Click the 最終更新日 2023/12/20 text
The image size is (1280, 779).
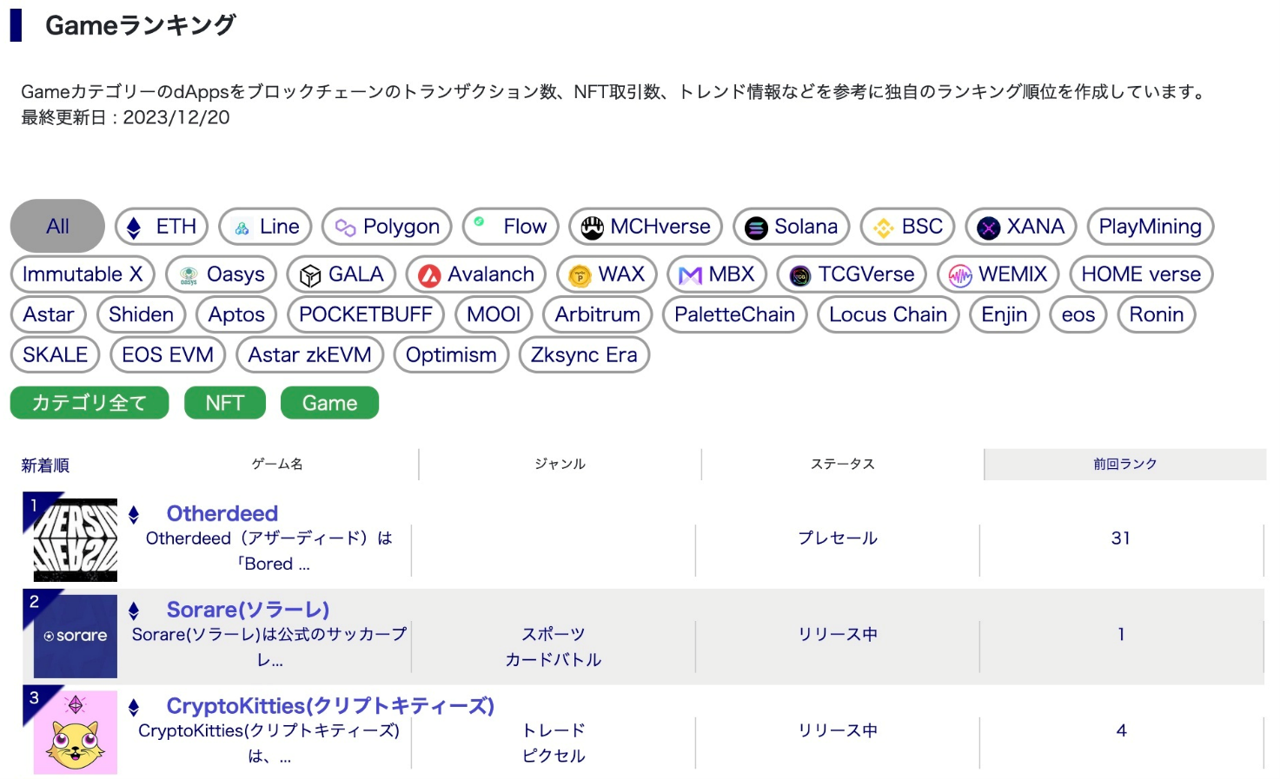coord(125,117)
